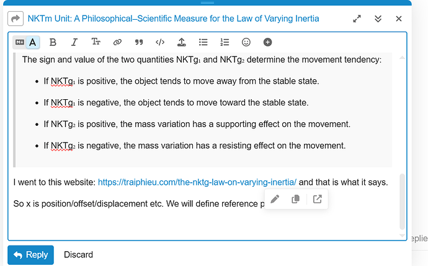
Task: Add a numbered list
Action: (225, 42)
